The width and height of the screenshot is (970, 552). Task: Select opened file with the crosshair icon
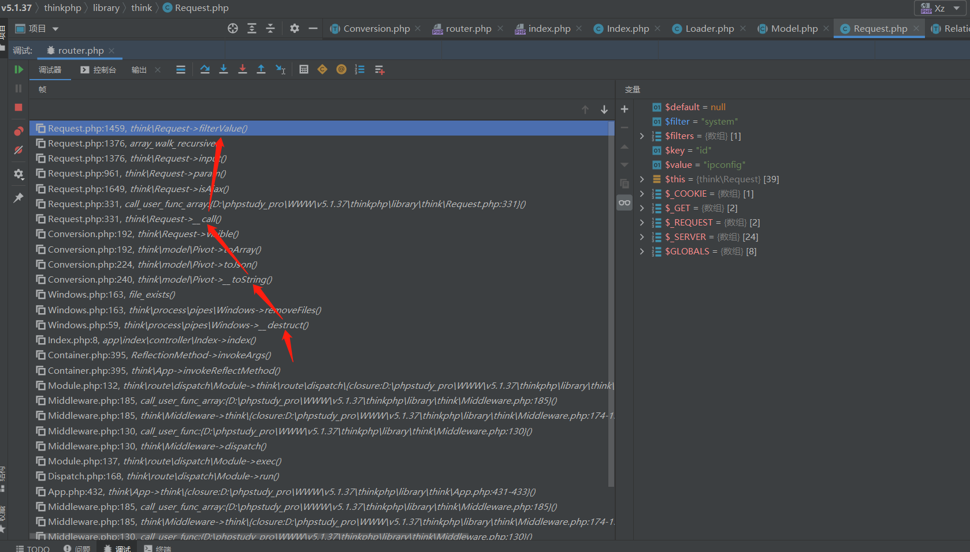coord(233,28)
